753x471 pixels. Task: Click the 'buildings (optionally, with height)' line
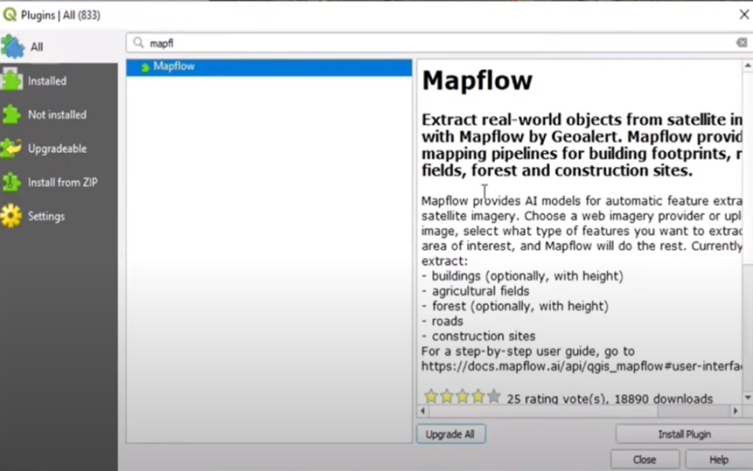(522, 276)
